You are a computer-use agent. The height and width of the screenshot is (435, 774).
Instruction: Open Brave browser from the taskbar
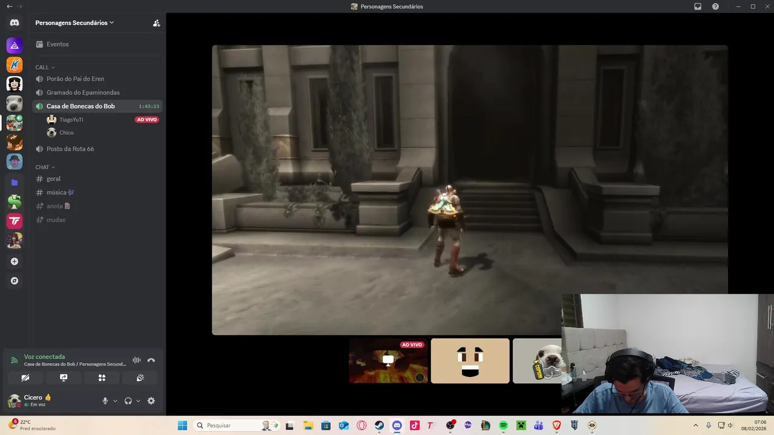coord(556,425)
